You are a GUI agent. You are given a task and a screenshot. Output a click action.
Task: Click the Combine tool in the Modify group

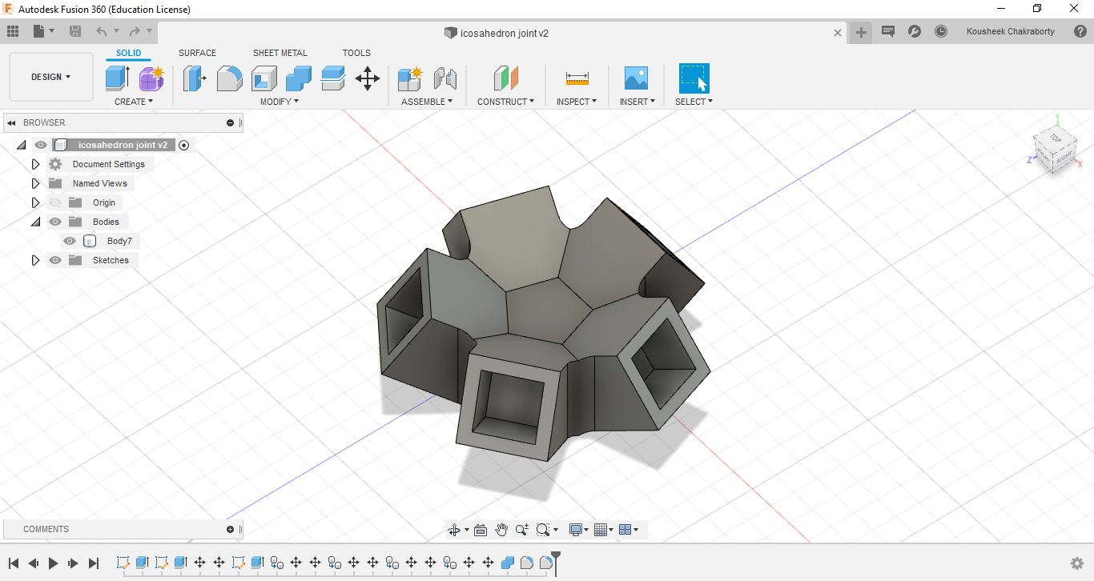coord(298,78)
